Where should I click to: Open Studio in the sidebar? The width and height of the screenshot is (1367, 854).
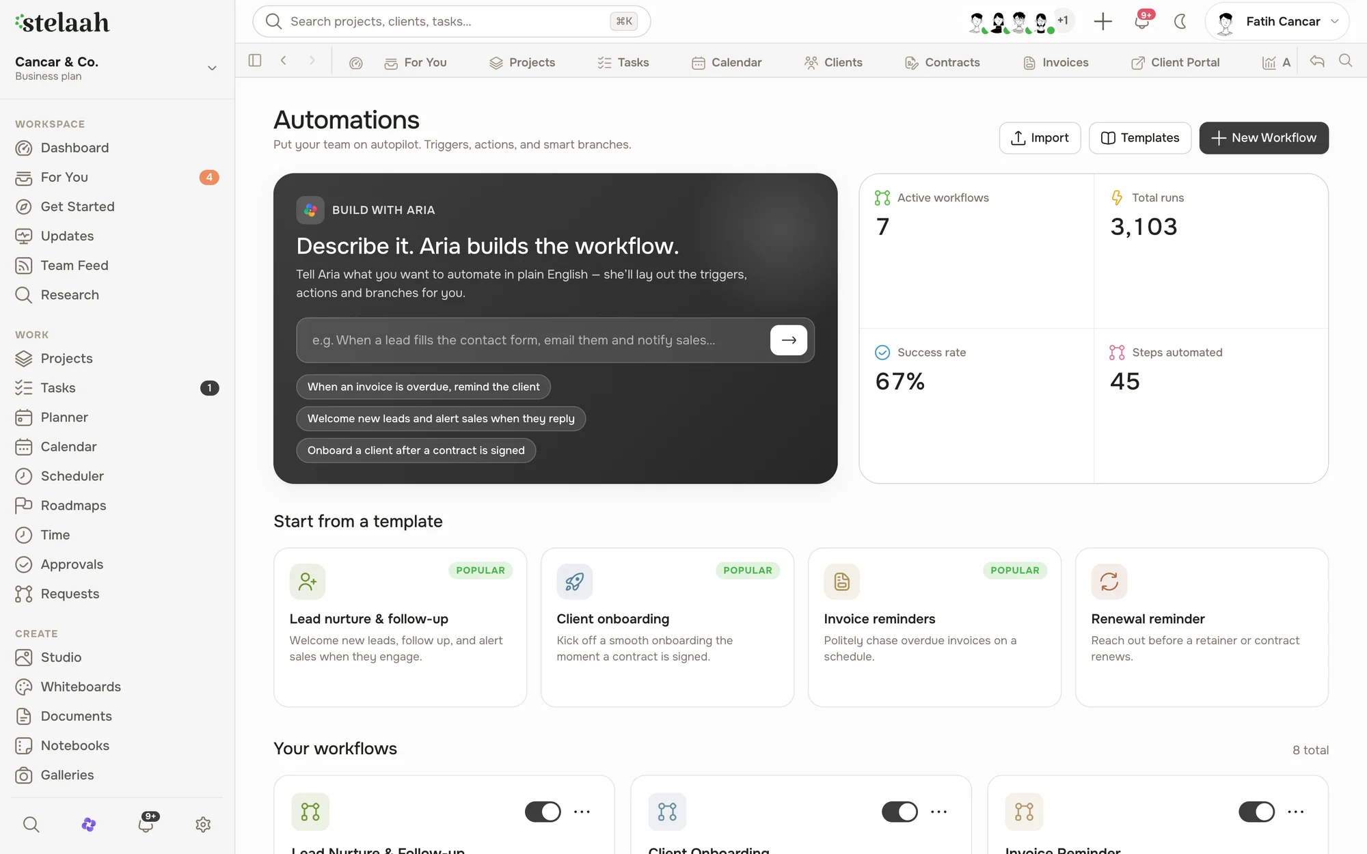[117, 657]
